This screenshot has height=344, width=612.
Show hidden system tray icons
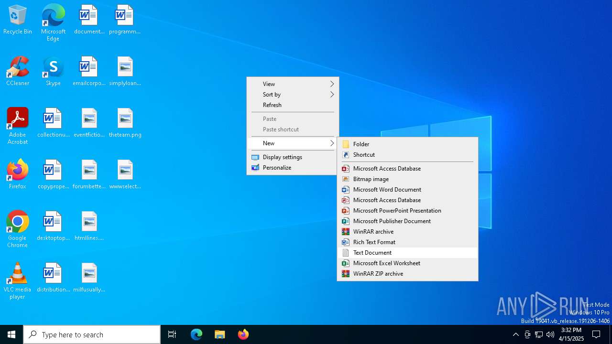[515, 334]
